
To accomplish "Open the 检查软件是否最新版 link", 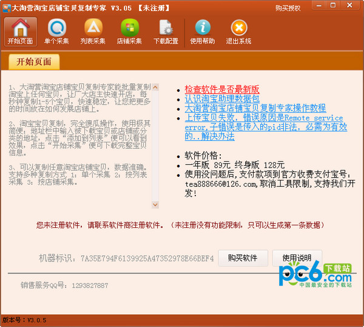I will pyautogui.click(x=222, y=89).
